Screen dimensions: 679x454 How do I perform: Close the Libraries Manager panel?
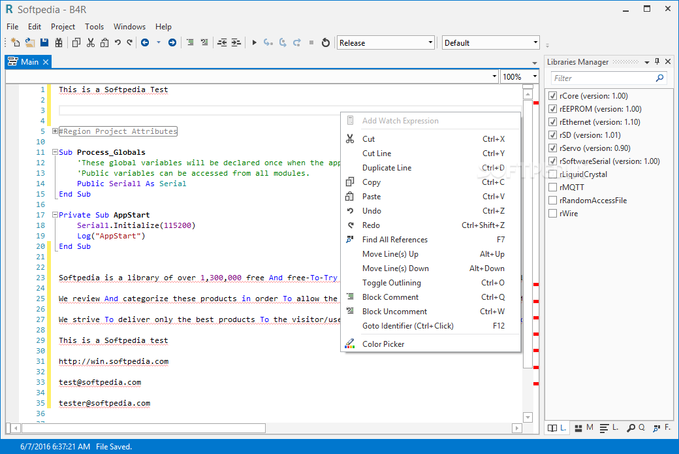668,61
